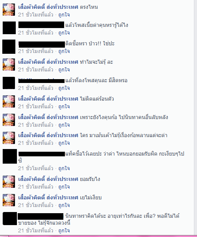The image size is (197, 237).
Task: Like the comment saying "ตรงไหน"
Action: point(64,15)
